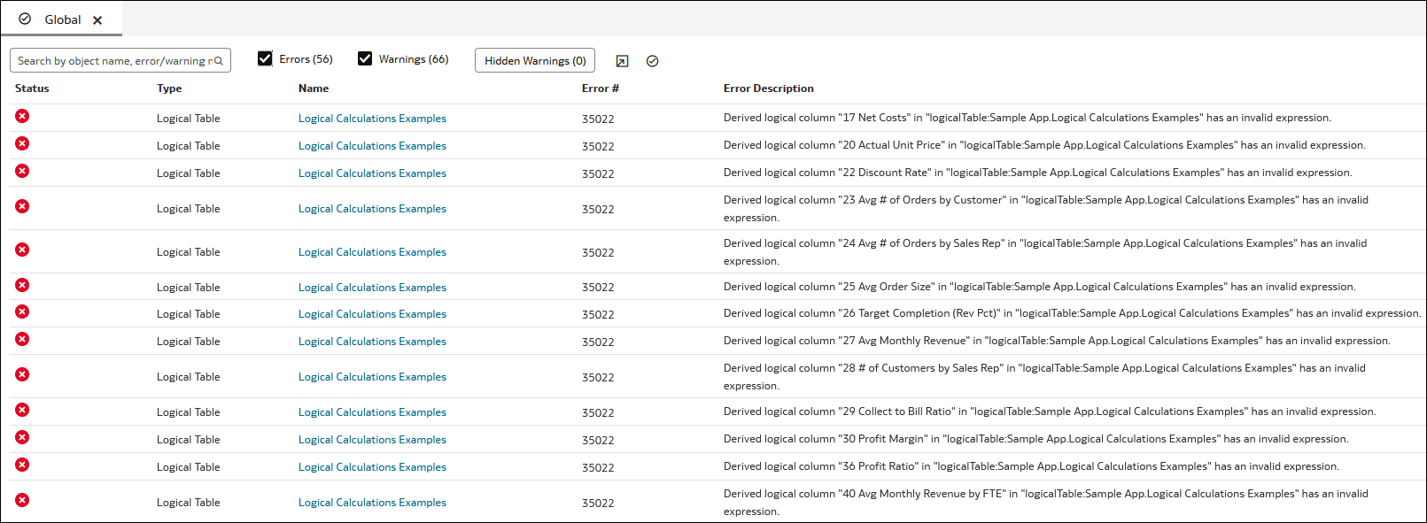
Task: Open Logical Calculations Examples link in 20 Actual Unit Price row
Action: coord(372,146)
